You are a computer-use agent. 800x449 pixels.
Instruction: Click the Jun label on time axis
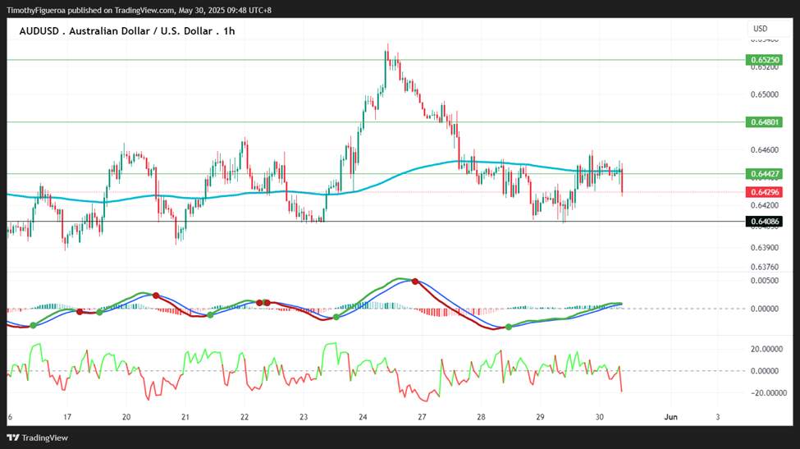click(x=671, y=417)
